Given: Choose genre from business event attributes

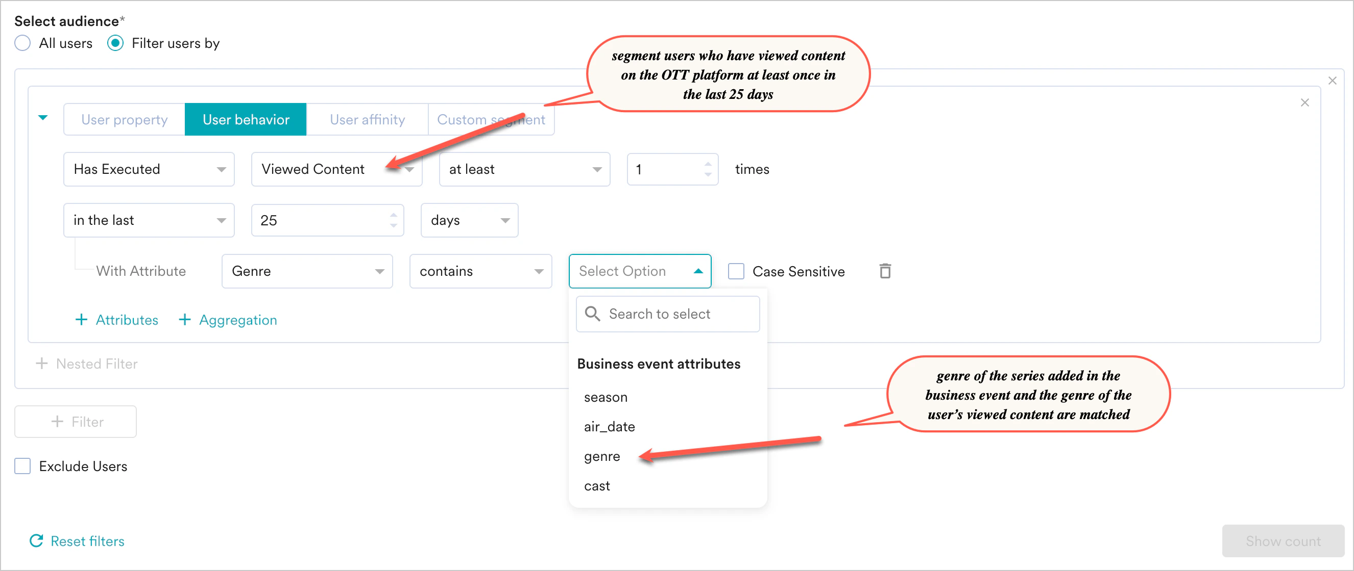Looking at the screenshot, I should (x=602, y=456).
